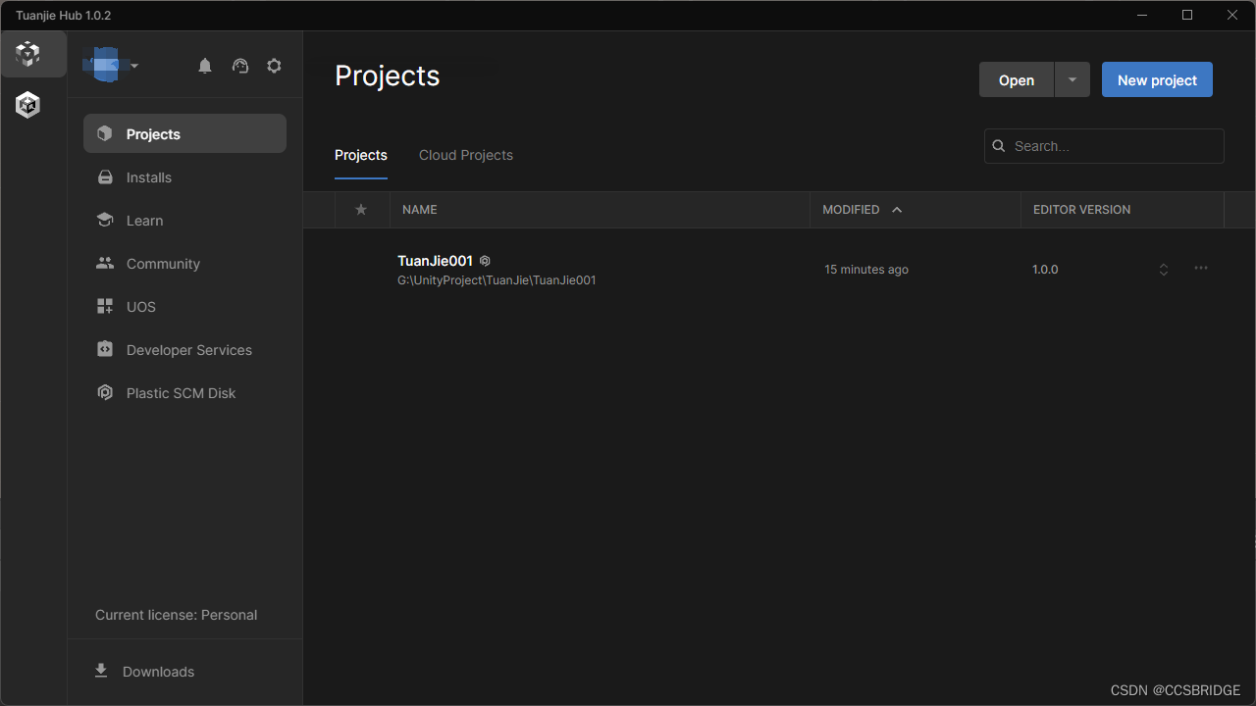Open the Learn section

(184, 221)
